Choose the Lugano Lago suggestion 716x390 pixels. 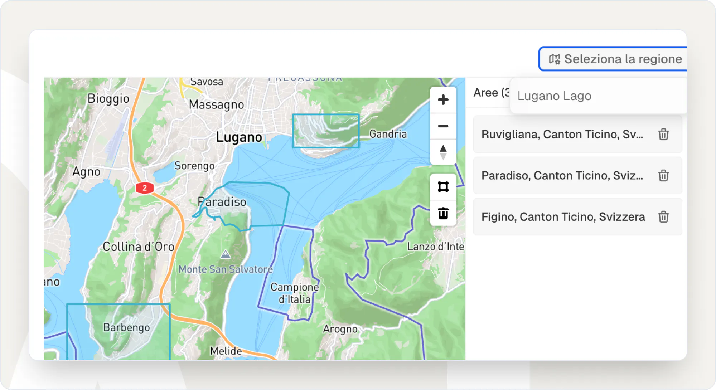554,96
